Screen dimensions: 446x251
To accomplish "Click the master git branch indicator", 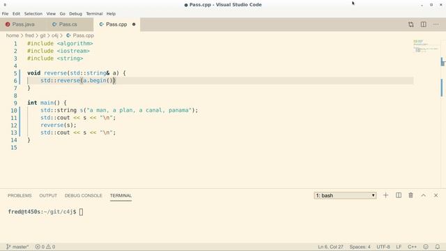I will (17, 247).
